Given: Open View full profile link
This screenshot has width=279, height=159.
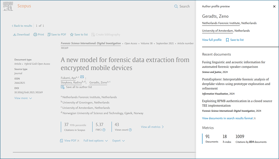Looking at the screenshot, I should (212, 40).
